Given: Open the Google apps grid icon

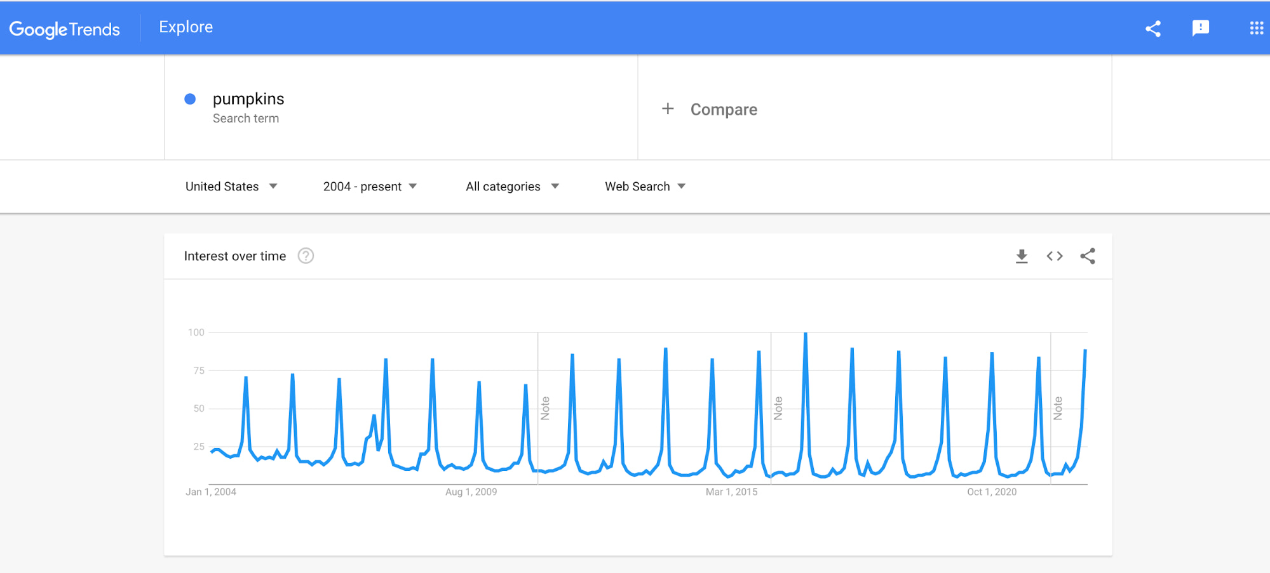Looking at the screenshot, I should (1256, 29).
